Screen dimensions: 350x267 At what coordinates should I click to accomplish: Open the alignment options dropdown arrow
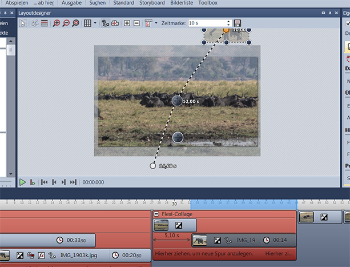click(x=156, y=23)
